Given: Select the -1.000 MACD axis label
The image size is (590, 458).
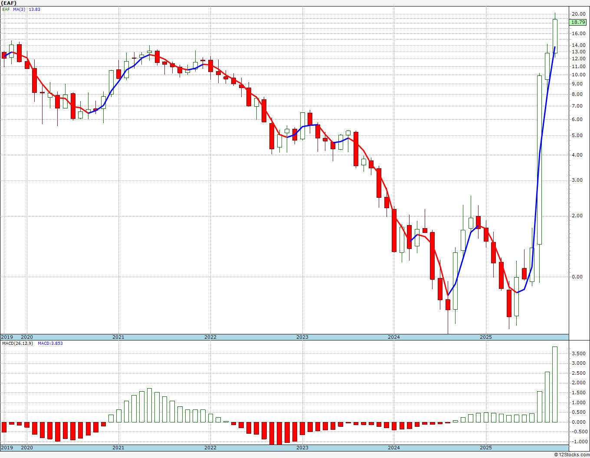Looking at the screenshot, I should 579,442.
